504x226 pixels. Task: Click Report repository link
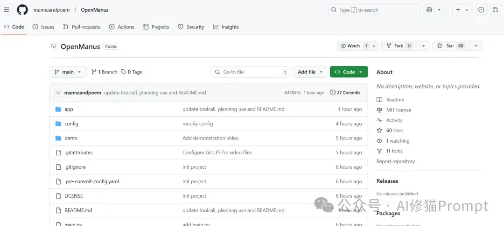tap(396, 161)
